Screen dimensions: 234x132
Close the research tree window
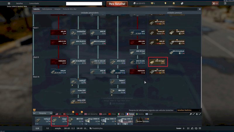[200, 9]
